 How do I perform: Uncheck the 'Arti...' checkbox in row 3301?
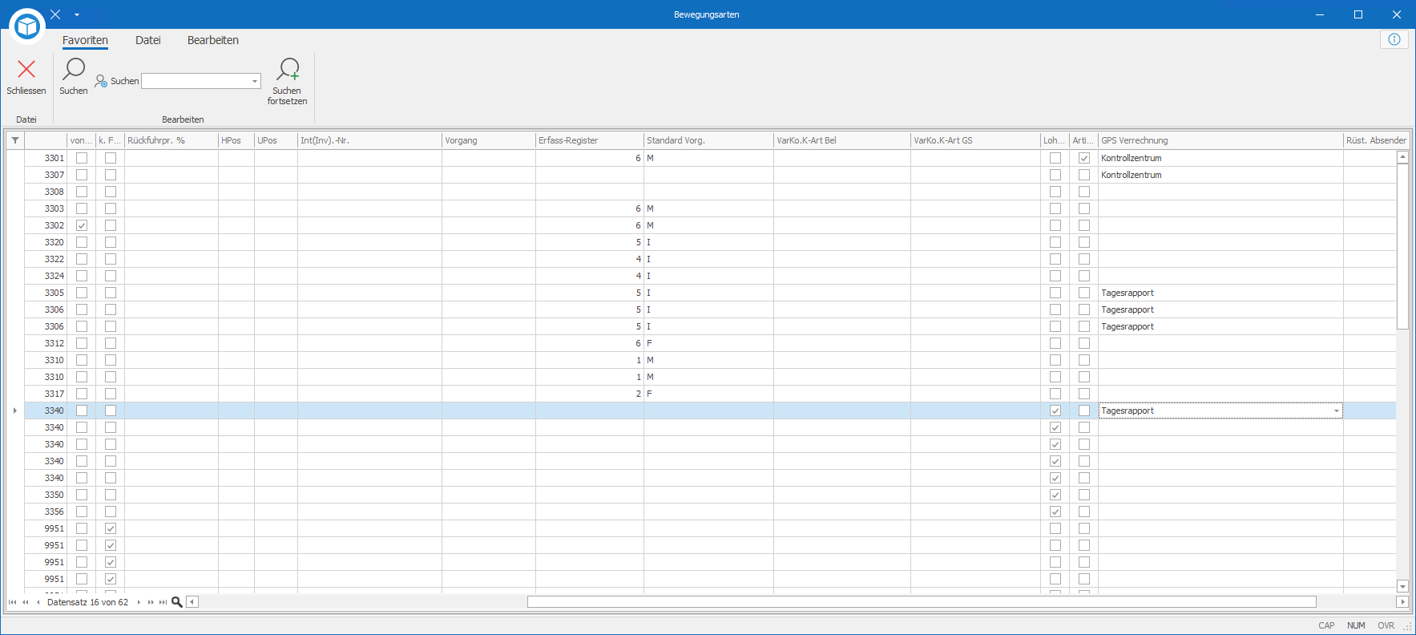tap(1084, 158)
